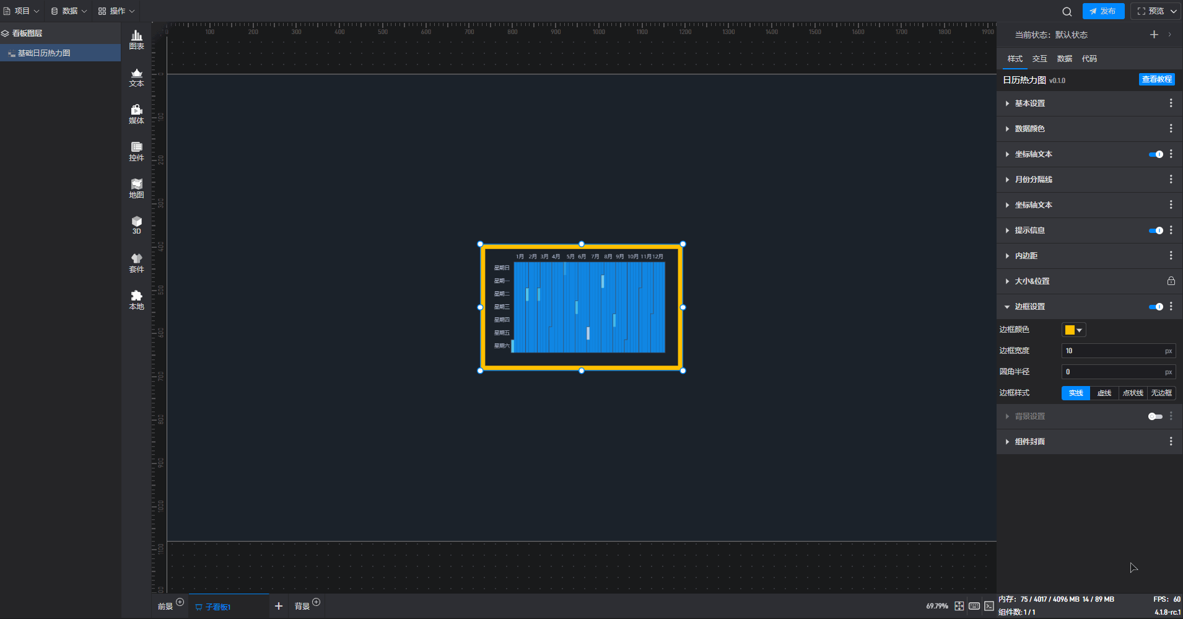Open the 地图 map components icon
Viewport: 1183px width, 619px height.
(x=136, y=188)
